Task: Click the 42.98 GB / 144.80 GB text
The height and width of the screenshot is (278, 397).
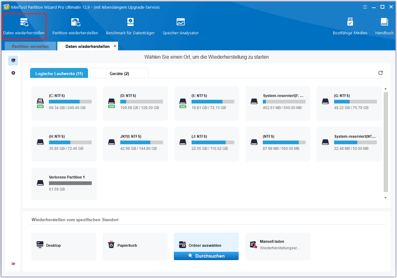Action: 139,149
